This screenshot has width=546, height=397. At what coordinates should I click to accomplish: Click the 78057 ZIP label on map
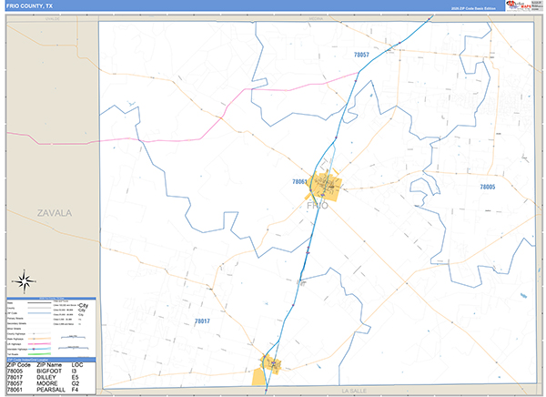pyautogui.click(x=361, y=55)
